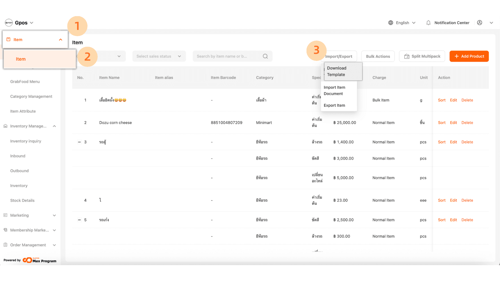The image size is (500, 281).
Task: Collapse the Item sidebar section chevron
Action: [60, 40]
